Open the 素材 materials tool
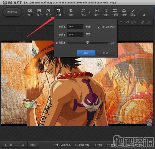 (x=97, y=12)
